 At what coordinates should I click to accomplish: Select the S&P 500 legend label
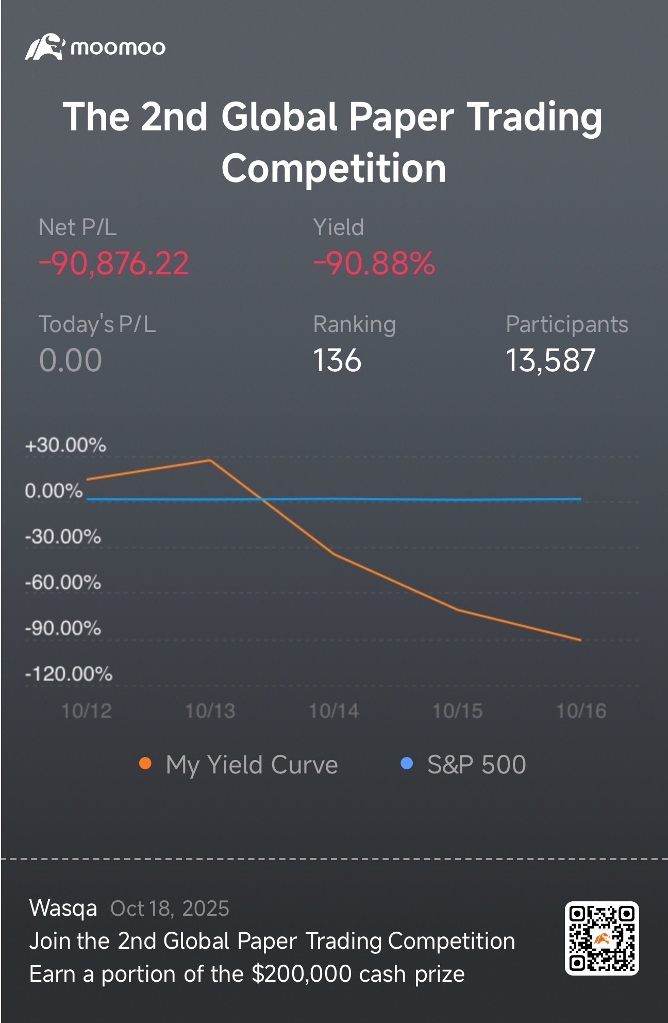pyautogui.click(x=476, y=765)
